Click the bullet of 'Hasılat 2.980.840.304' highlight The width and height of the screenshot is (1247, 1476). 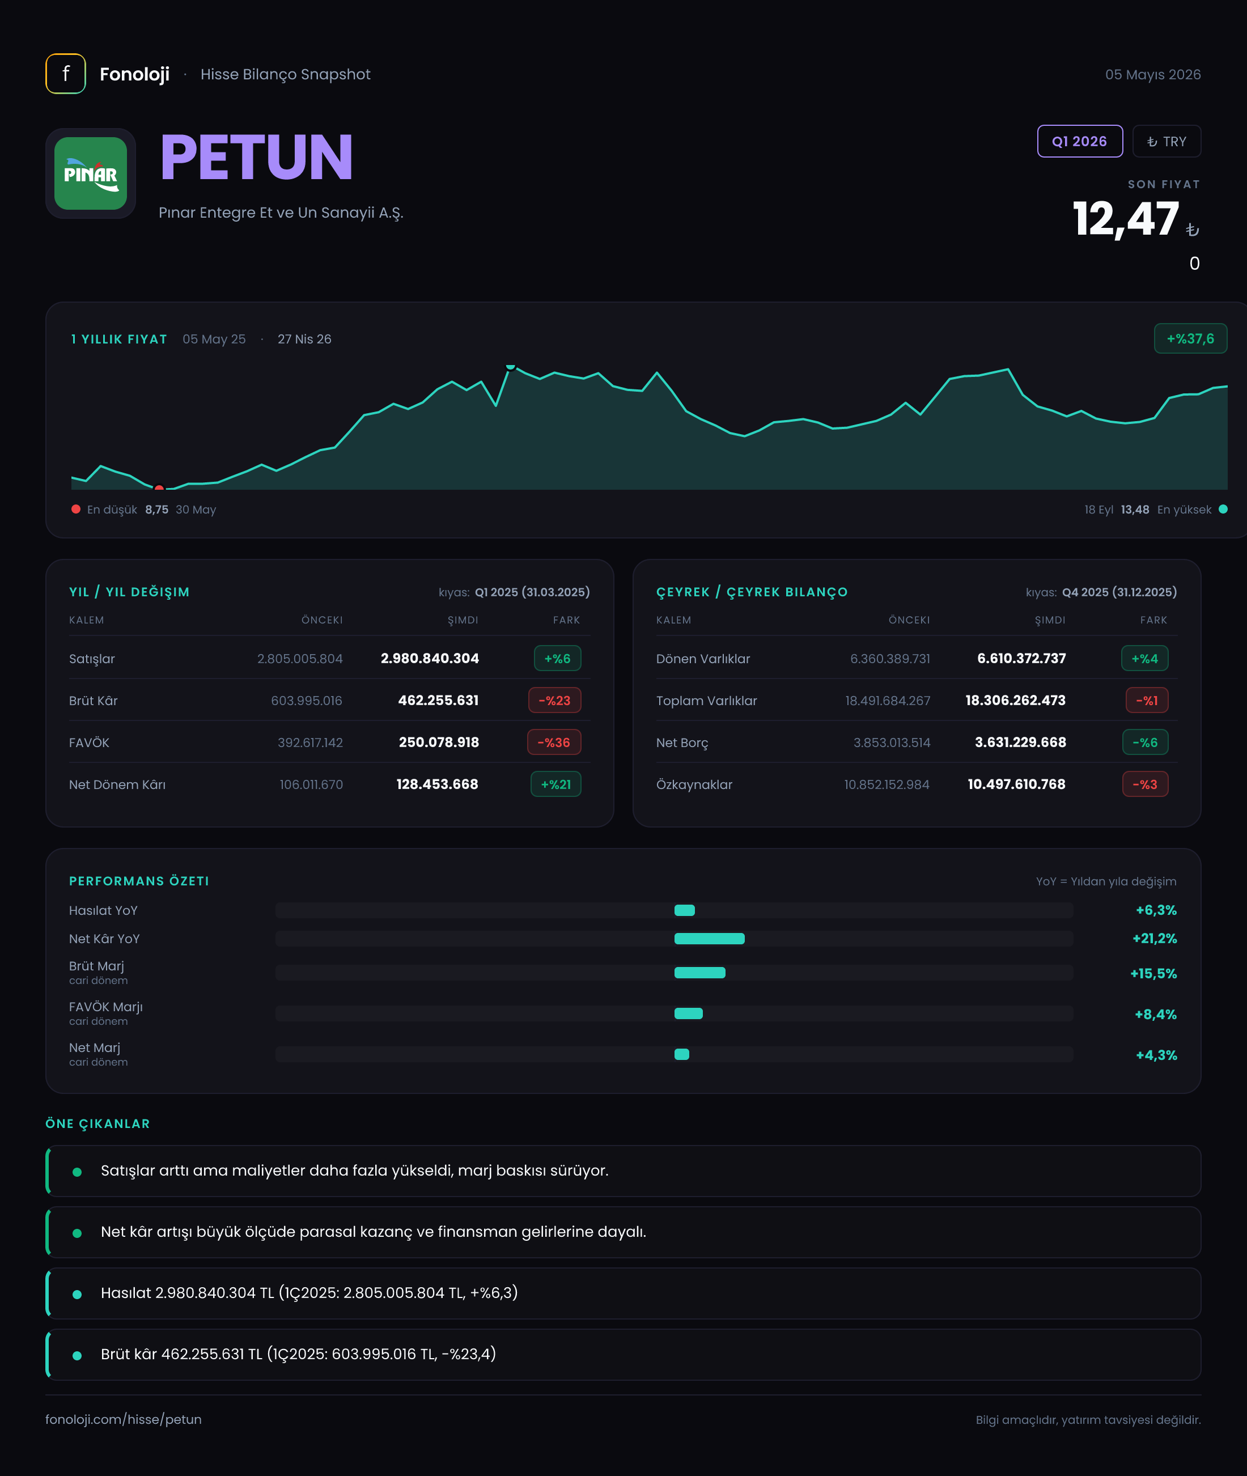click(x=77, y=1293)
